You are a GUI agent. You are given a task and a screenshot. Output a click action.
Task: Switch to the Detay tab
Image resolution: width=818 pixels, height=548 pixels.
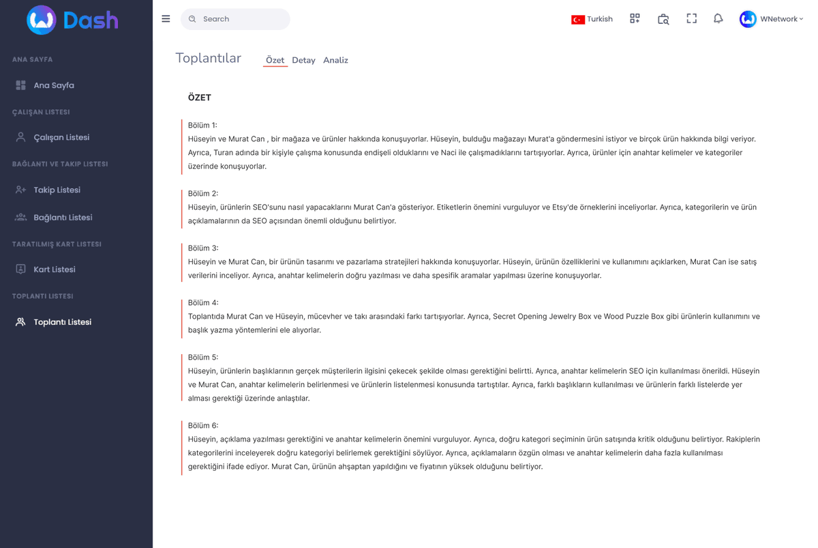tap(303, 60)
